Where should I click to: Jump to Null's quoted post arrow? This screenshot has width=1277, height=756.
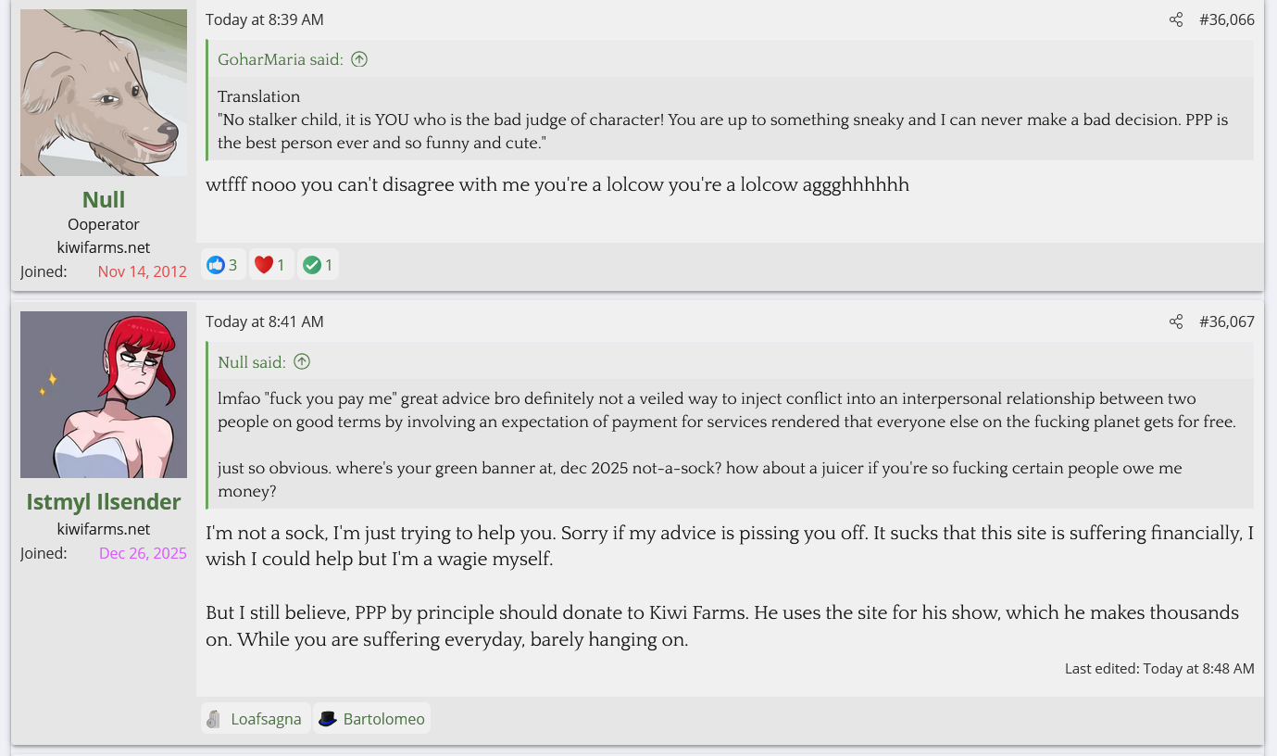302,361
